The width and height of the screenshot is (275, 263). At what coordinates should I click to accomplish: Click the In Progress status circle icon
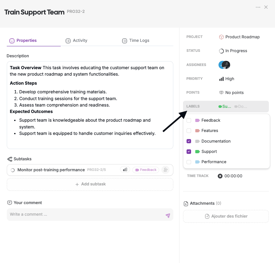[221, 51]
